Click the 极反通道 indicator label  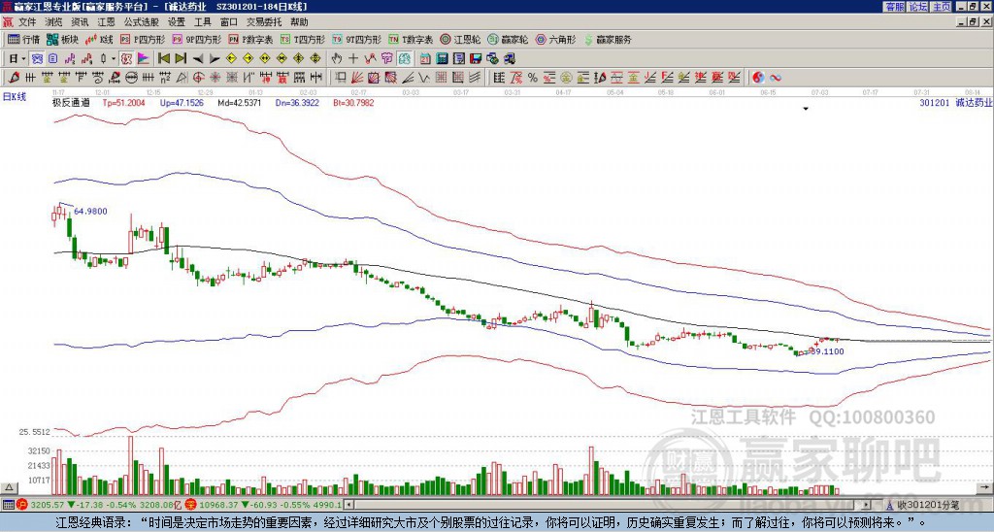tap(71, 102)
